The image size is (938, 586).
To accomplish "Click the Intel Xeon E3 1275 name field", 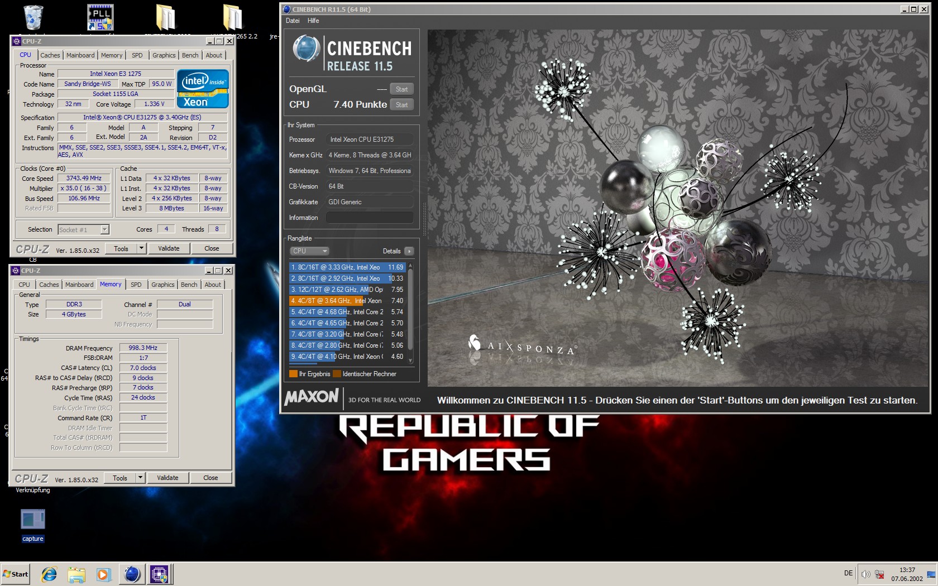I will point(116,74).
